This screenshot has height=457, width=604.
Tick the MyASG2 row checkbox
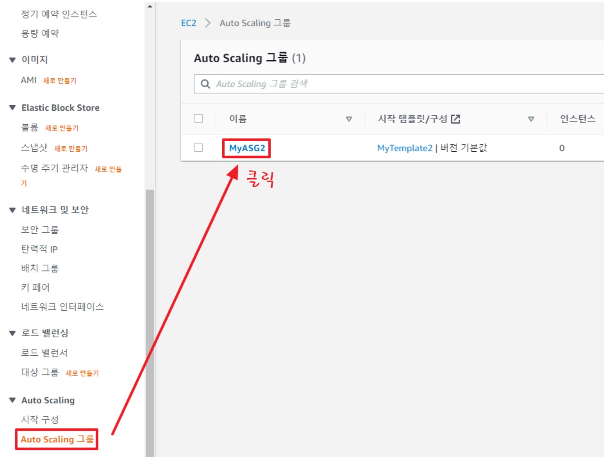coord(198,147)
